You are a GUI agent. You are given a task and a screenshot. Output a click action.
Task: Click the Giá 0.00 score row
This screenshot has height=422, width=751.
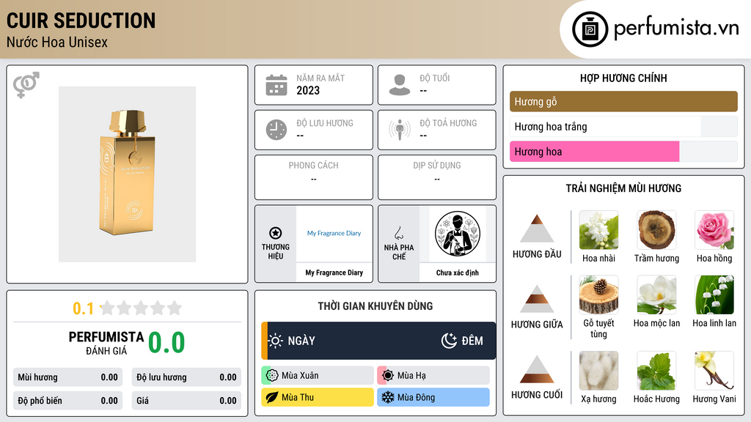pos(186,401)
